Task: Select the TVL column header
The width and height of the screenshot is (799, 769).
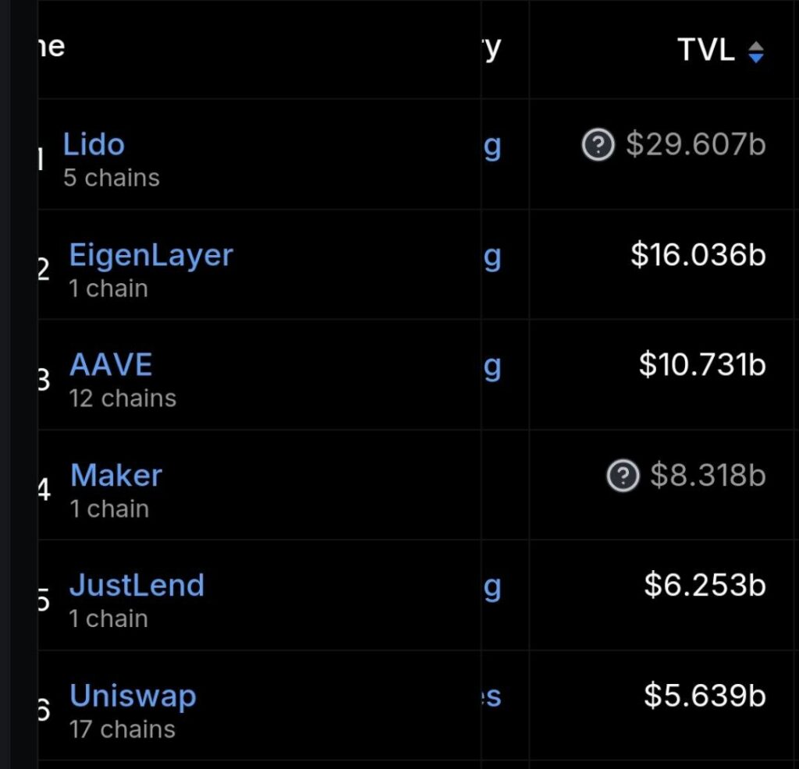Action: [705, 50]
